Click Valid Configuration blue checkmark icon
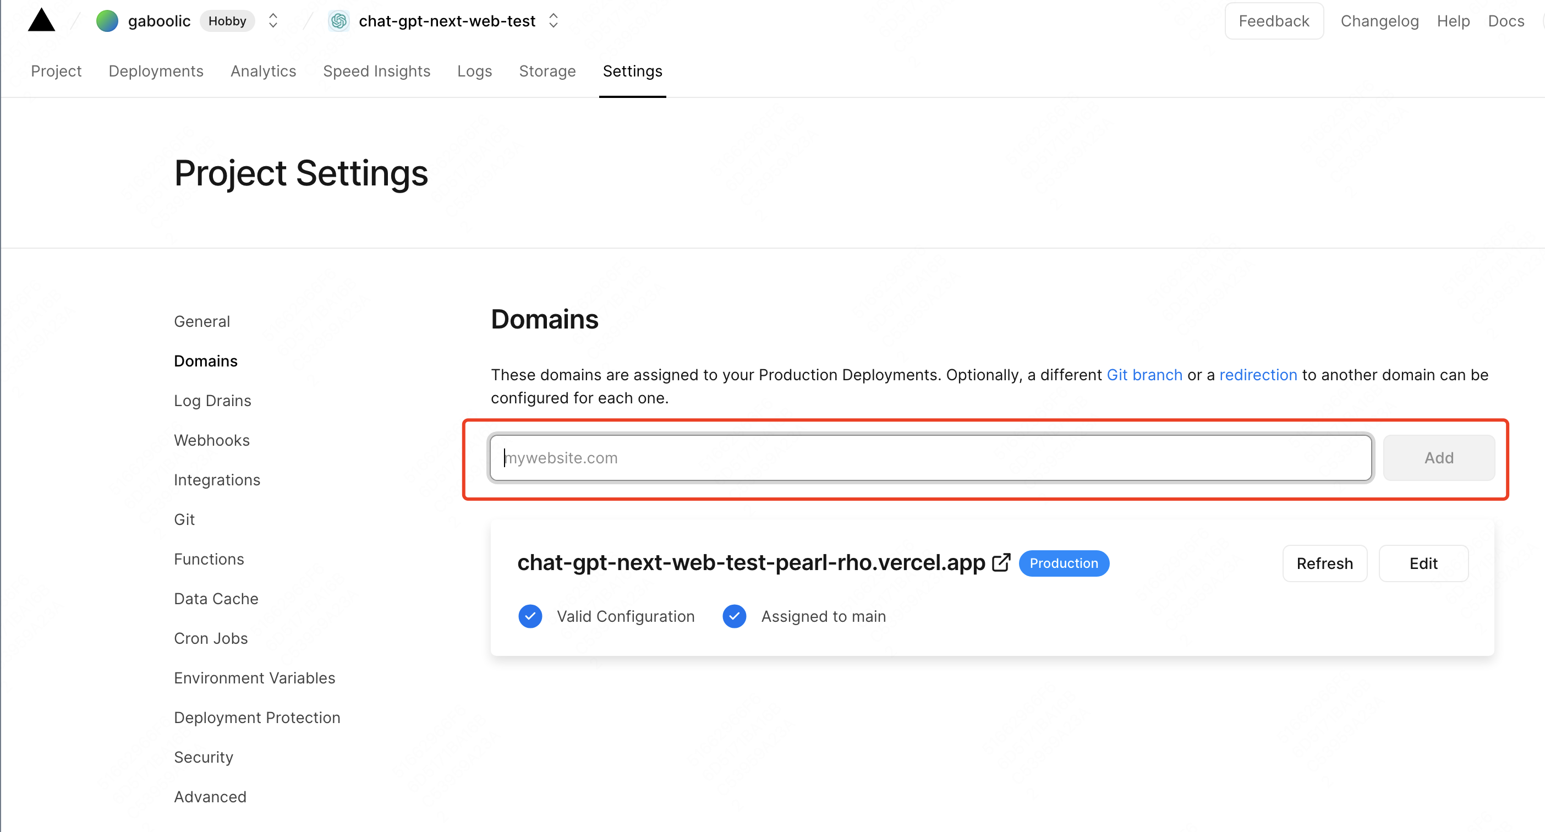This screenshot has height=832, width=1545. coord(530,616)
